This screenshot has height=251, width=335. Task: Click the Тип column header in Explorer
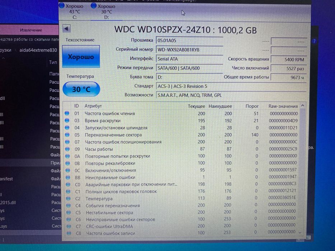pos(53,62)
